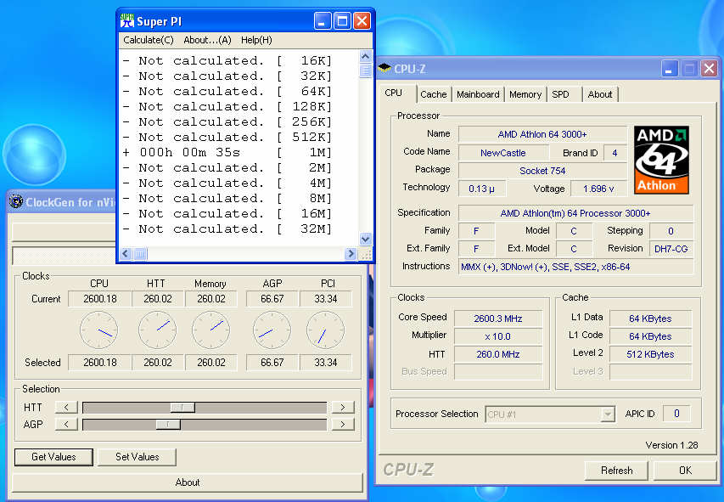Open the Calculate(C) menu
Viewport: 724px width, 502px height.
coord(149,40)
